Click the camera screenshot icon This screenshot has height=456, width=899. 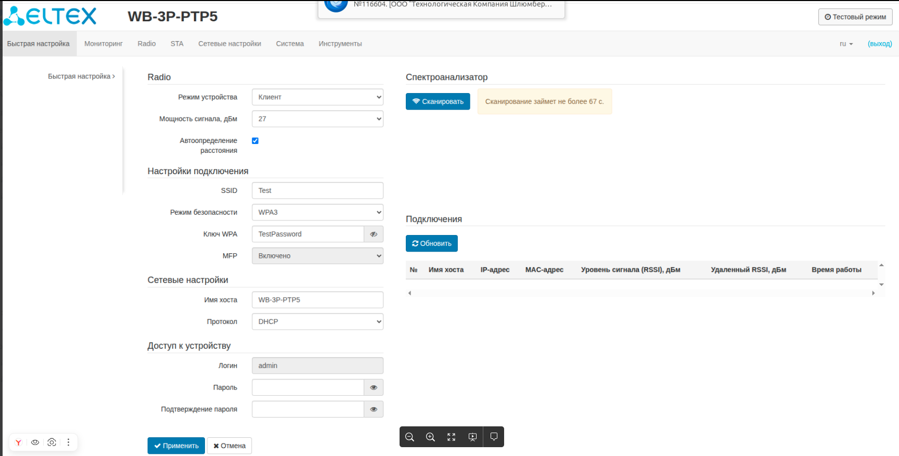(52, 442)
